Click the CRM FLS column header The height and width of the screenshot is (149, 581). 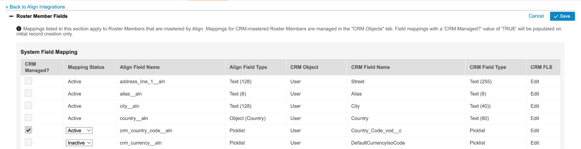(x=541, y=67)
